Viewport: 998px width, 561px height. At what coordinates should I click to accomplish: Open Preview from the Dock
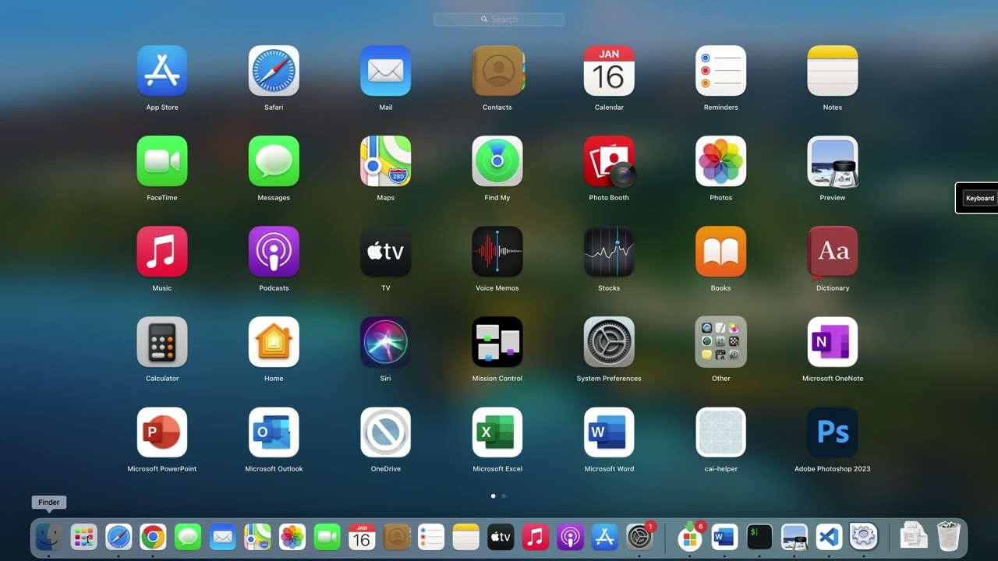(794, 537)
